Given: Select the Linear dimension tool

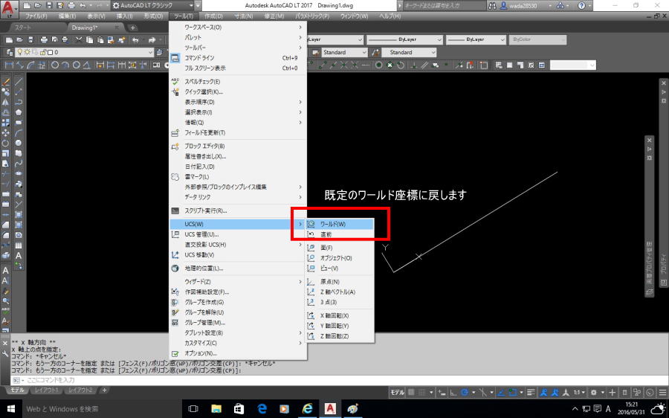Looking at the screenshot, I should [x=9, y=65].
